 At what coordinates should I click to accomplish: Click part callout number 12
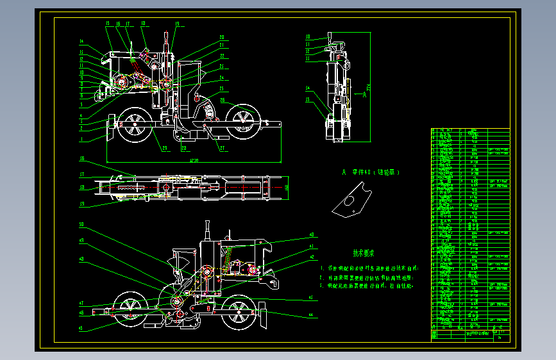(x=81, y=59)
